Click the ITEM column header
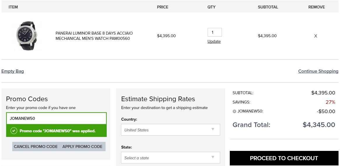The image size is (340, 166). [13, 7]
